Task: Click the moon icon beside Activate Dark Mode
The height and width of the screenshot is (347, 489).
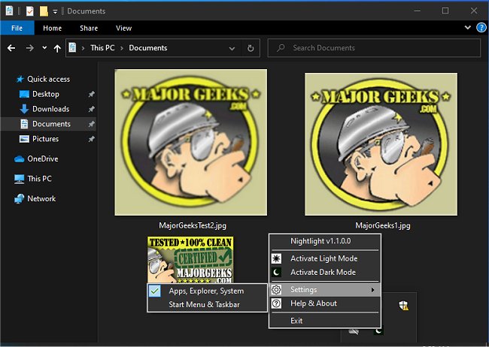Action: (x=276, y=272)
